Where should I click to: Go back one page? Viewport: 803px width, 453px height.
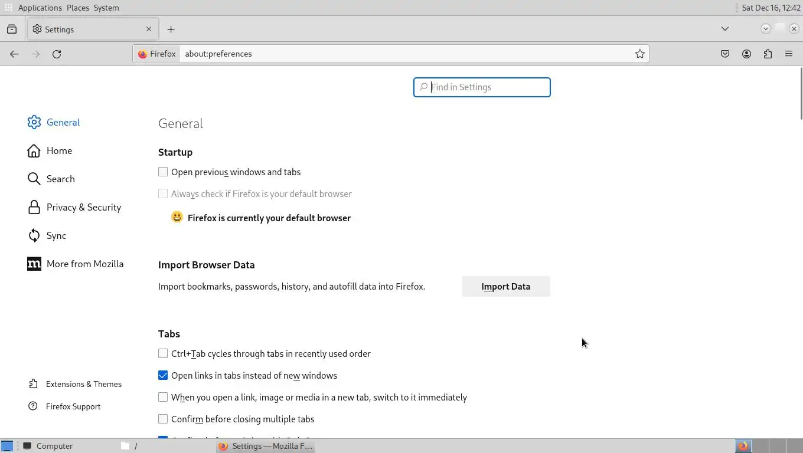coord(14,54)
